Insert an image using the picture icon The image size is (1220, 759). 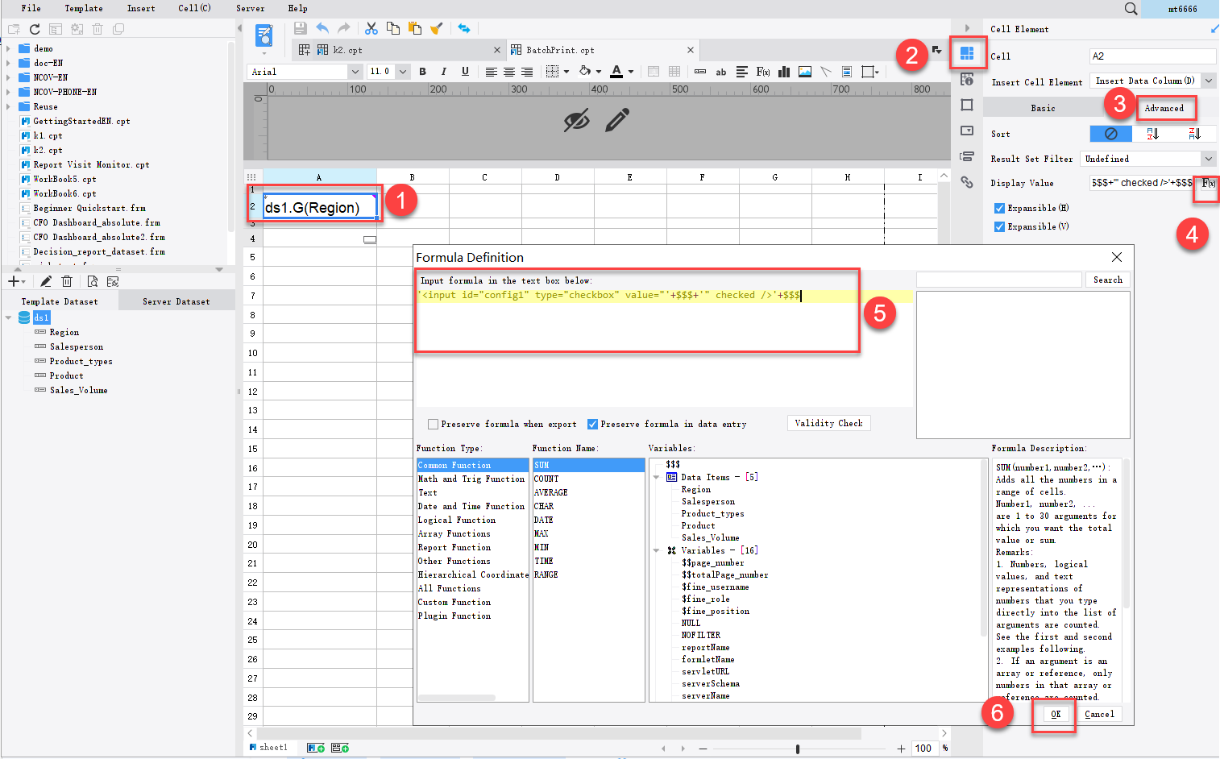[x=804, y=71]
